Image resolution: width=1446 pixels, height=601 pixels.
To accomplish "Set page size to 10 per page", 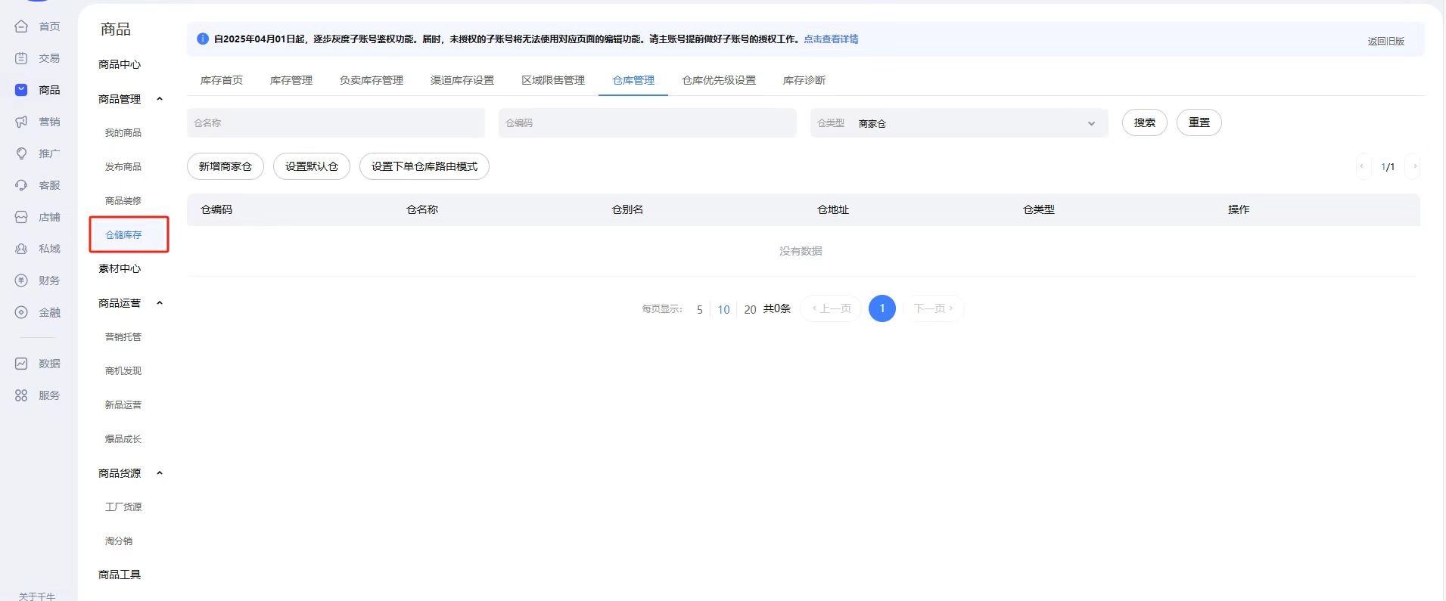I will point(724,309).
